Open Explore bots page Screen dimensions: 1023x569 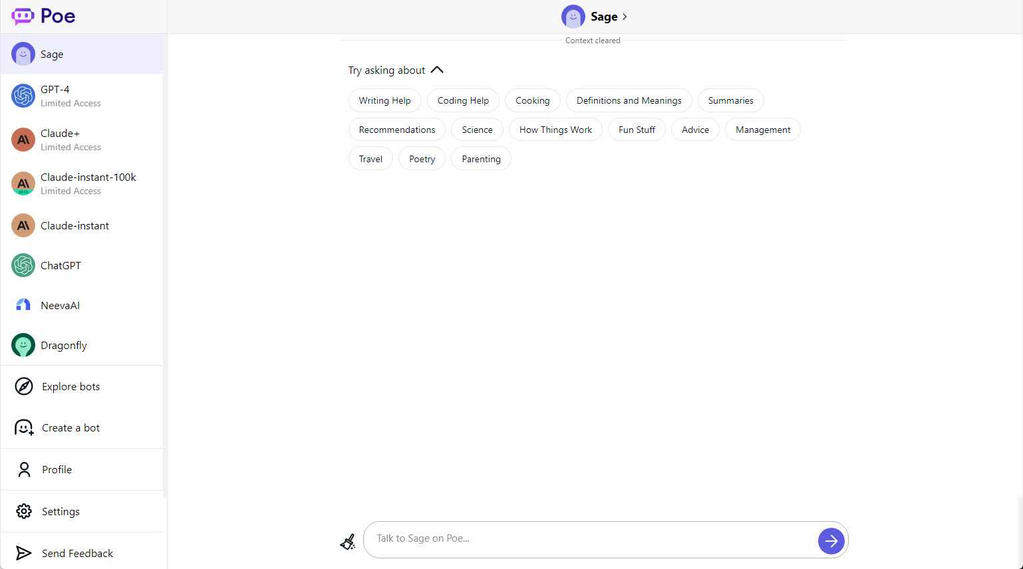click(82, 386)
